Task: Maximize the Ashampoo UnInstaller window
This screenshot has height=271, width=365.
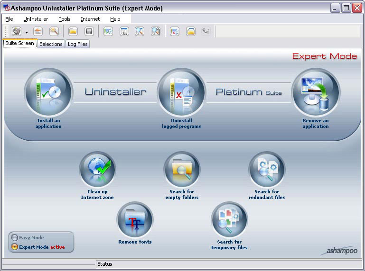Action: [346, 8]
